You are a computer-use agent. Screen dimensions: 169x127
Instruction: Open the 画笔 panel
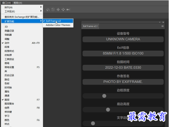pyautogui.click(x=22, y=63)
